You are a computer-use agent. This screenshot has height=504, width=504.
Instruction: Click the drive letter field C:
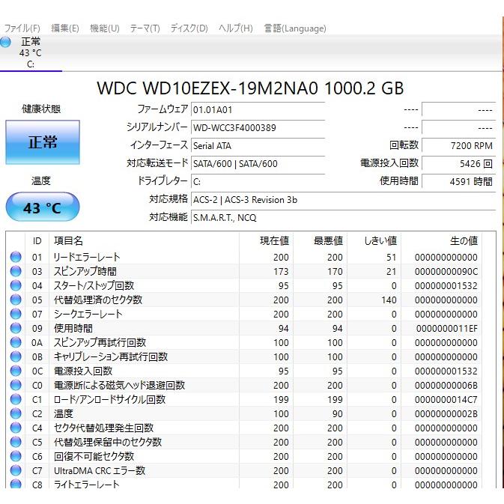[x=258, y=182]
